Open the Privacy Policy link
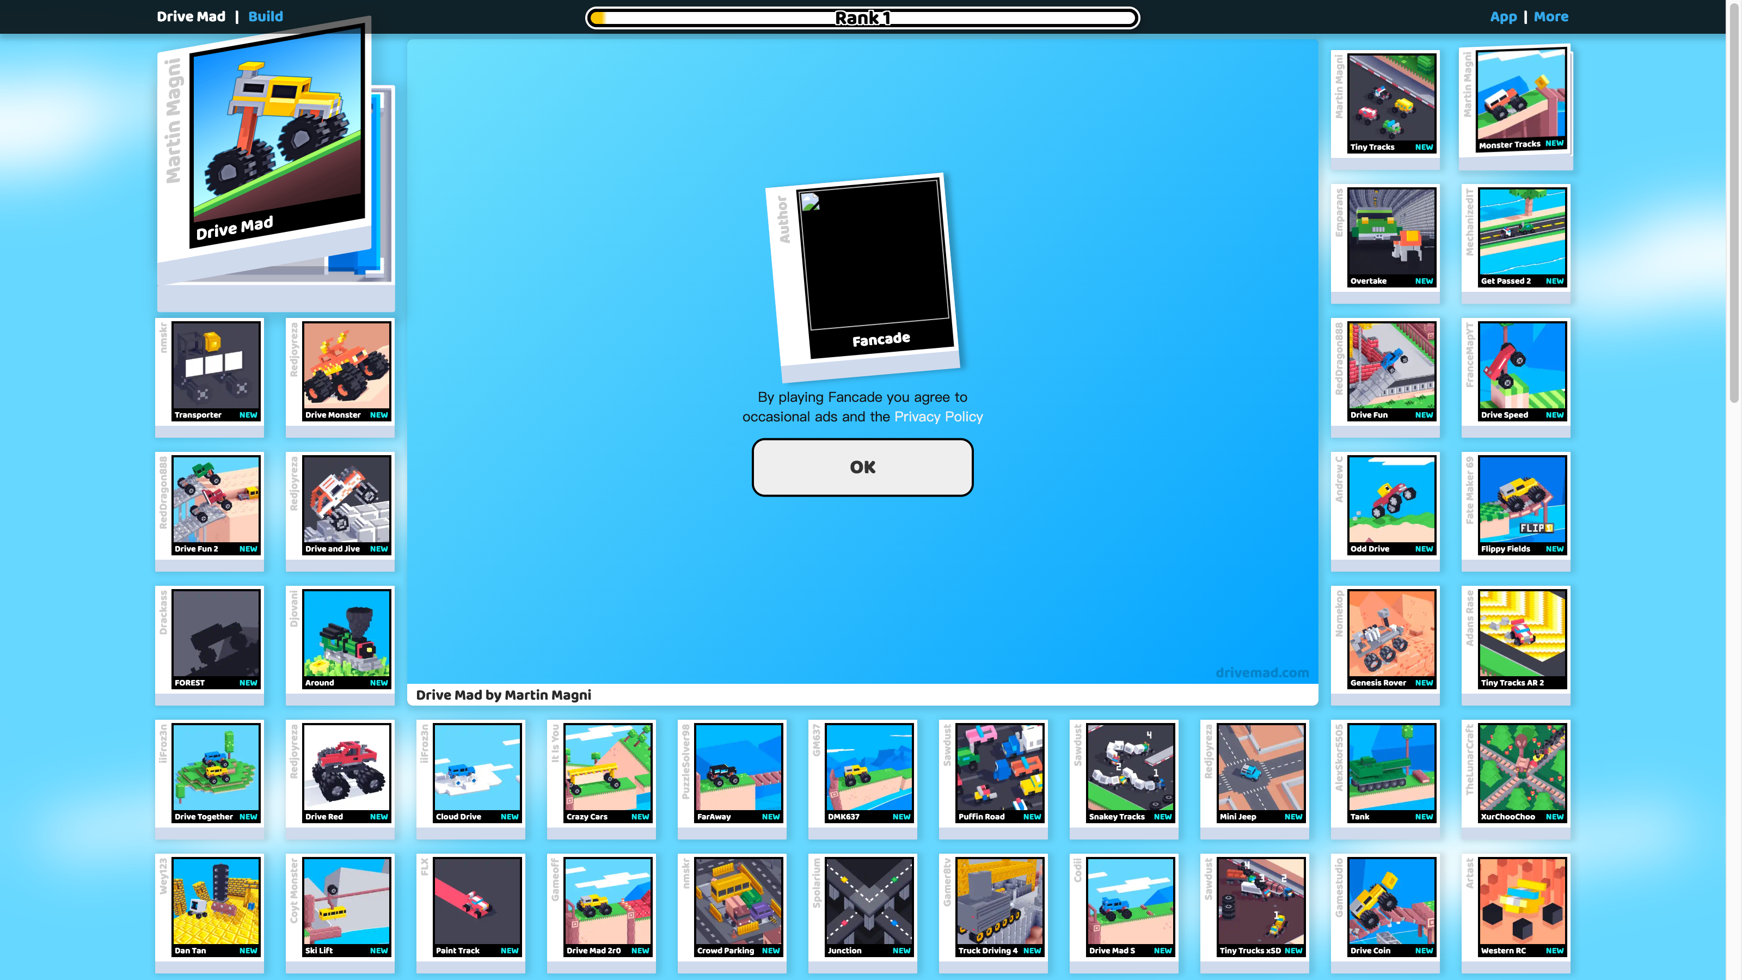The width and height of the screenshot is (1742, 980). coord(938,416)
